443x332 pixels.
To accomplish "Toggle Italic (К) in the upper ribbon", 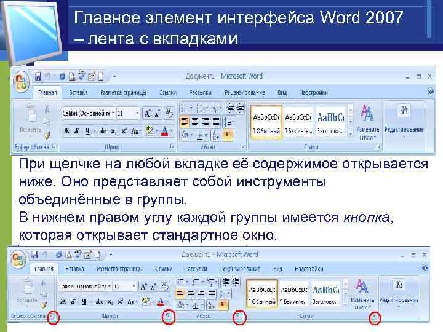I will [77, 131].
